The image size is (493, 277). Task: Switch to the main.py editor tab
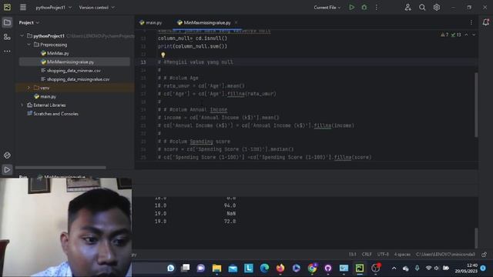(x=151, y=22)
